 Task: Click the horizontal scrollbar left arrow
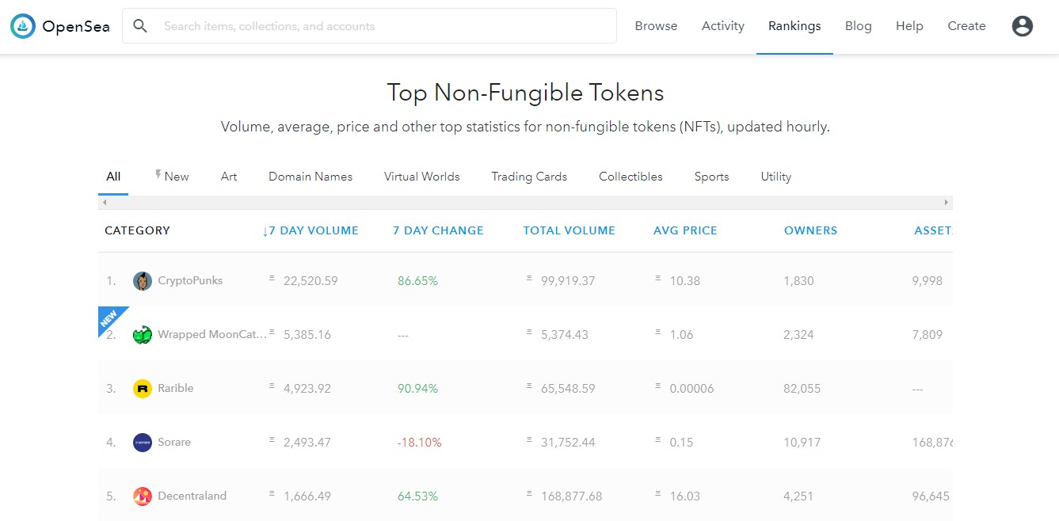(105, 203)
